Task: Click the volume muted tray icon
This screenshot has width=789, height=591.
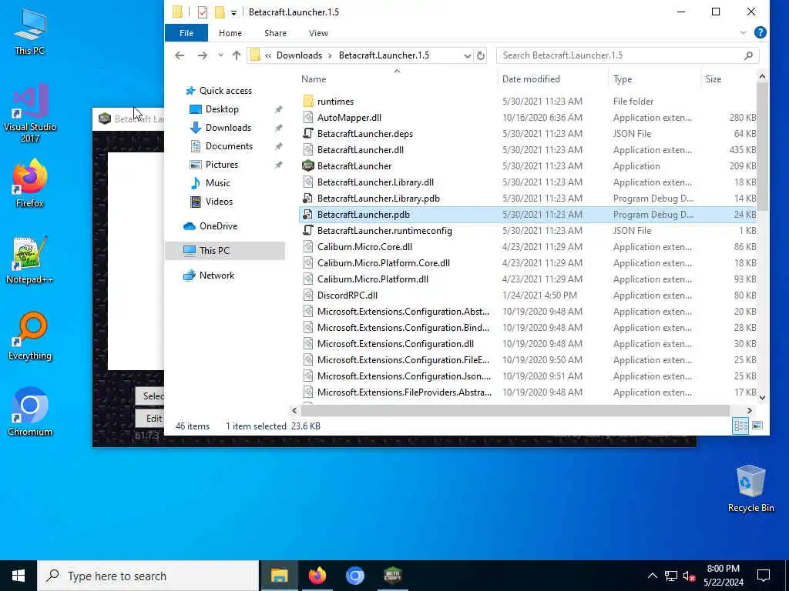Action: click(689, 576)
